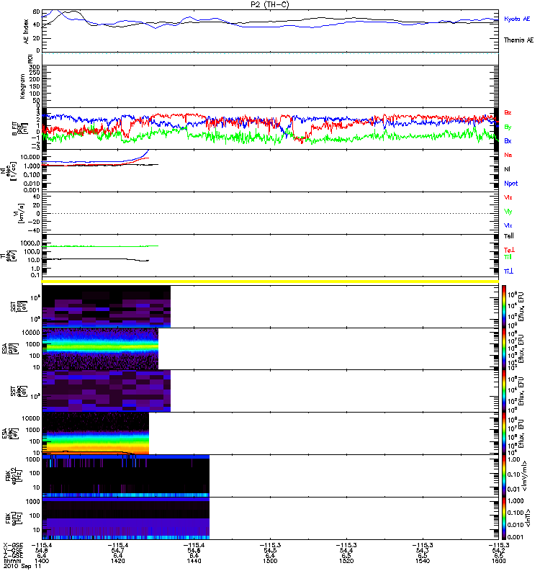
Task: Click the plot title "P2 (TH-C)"
Action: (x=269, y=4)
